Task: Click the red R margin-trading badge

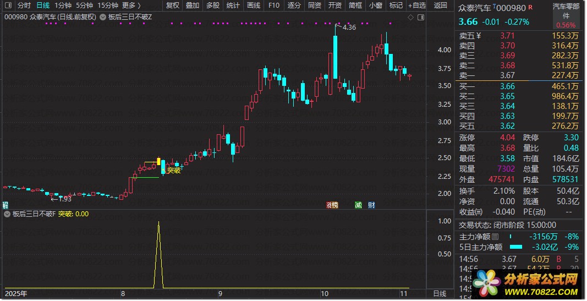Action: pyautogui.click(x=530, y=8)
